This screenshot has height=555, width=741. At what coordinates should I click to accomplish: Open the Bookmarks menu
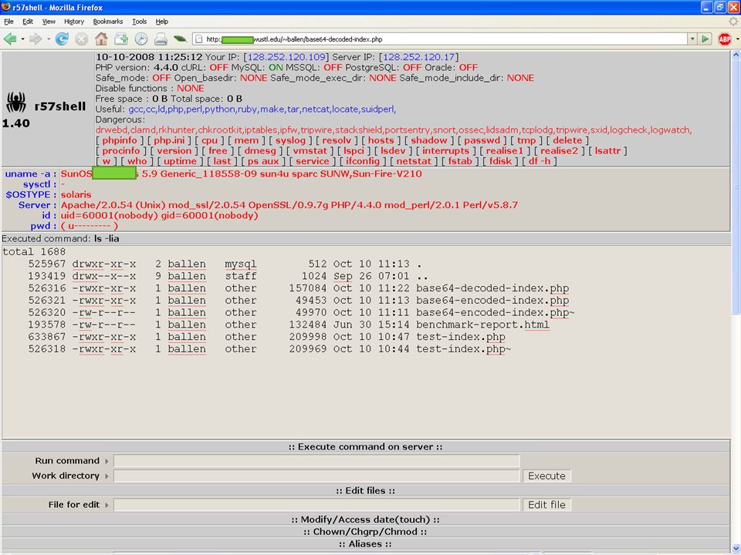(108, 22)
